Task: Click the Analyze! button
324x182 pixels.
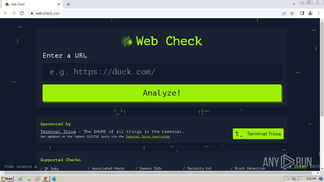Action: (x=162, y=93)
